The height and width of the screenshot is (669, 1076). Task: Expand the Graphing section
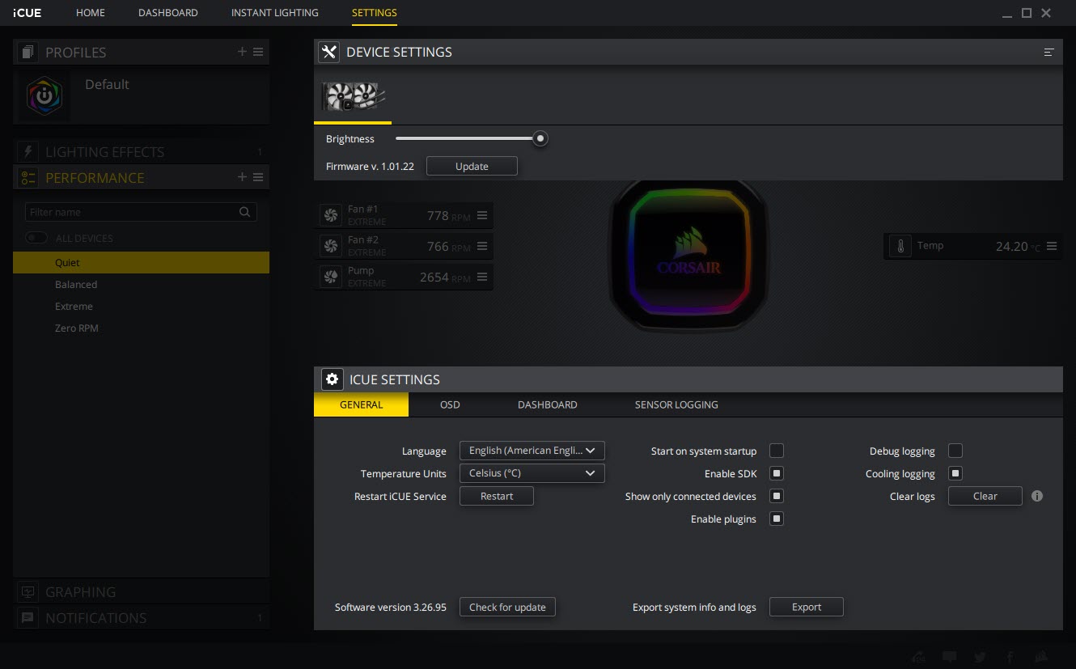point(141,592)
